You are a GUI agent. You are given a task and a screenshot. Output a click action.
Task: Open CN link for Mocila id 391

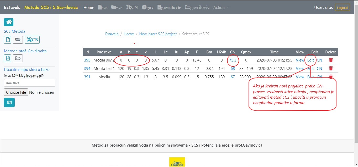click(x=319, y=77)
